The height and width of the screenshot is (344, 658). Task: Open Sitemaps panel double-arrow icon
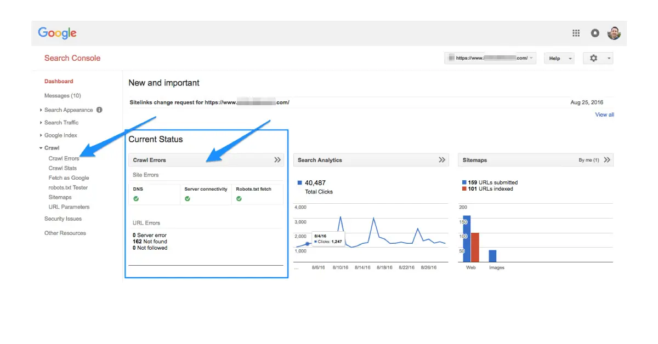point(607,160)
